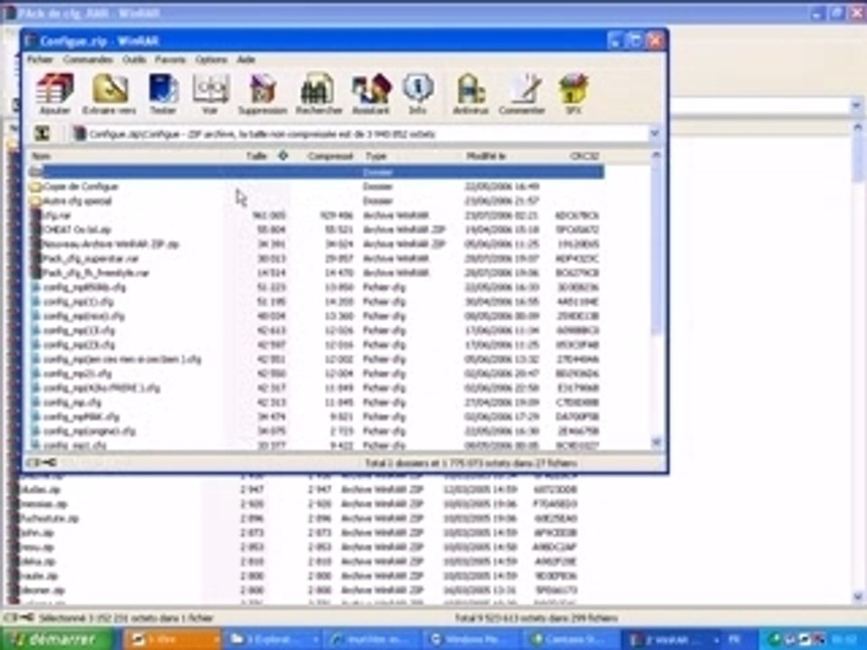Click the Copie de Configue folder icon
This screenshot has height=650, width=867.
[x=35, y=187]
